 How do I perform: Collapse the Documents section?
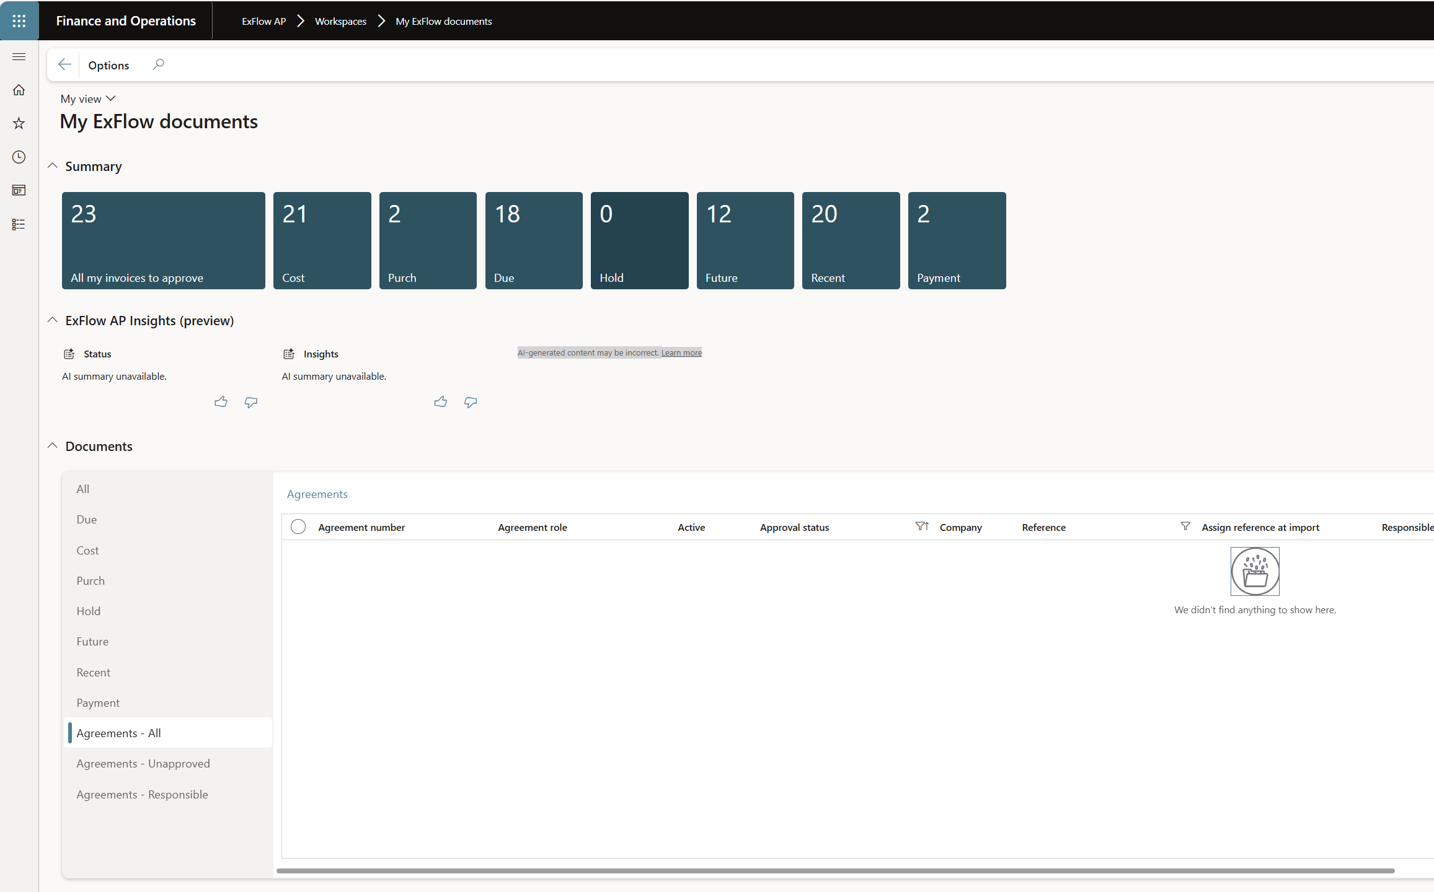53,446
